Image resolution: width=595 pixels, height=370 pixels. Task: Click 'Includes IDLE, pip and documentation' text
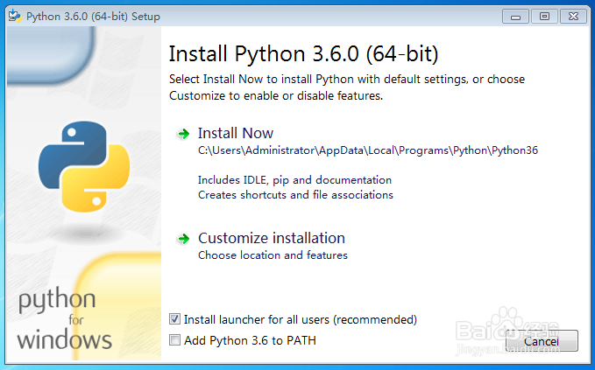tap(294, 180)
